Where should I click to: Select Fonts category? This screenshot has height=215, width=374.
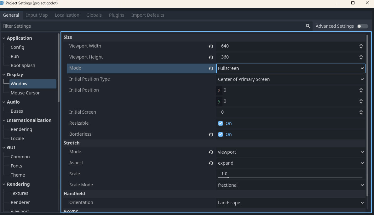(x=16, y=166)
